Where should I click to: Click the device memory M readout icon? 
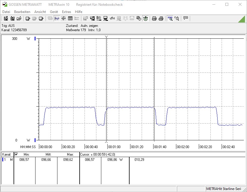41,18
